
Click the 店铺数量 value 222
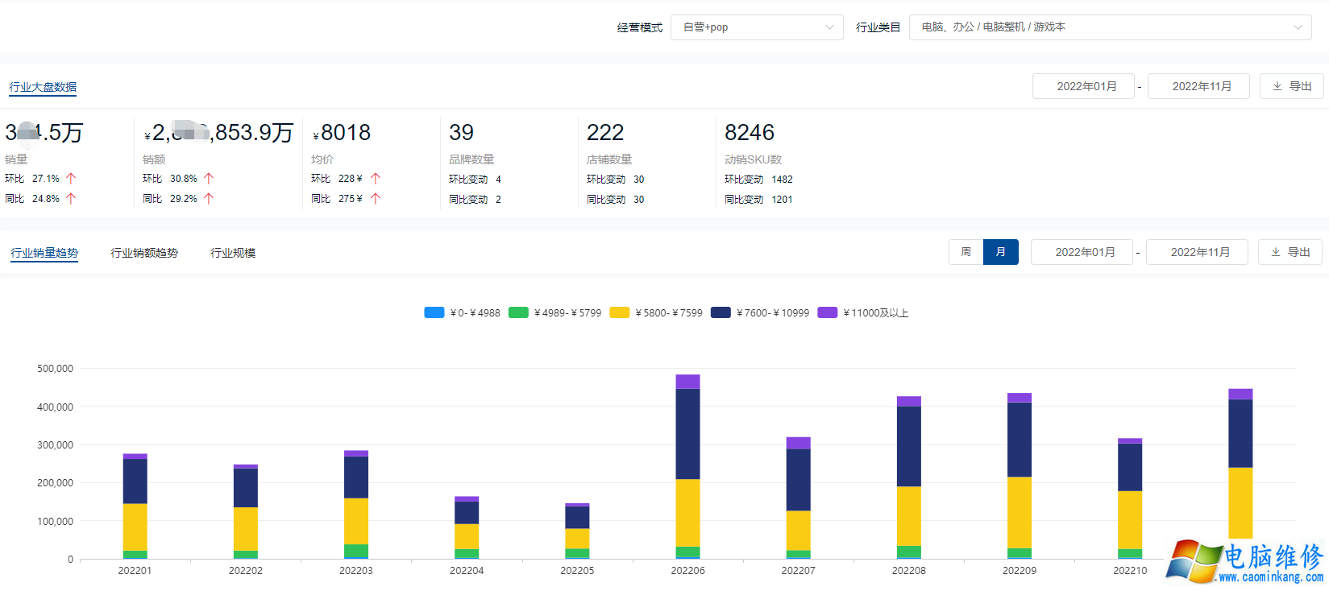coord(605,133)
